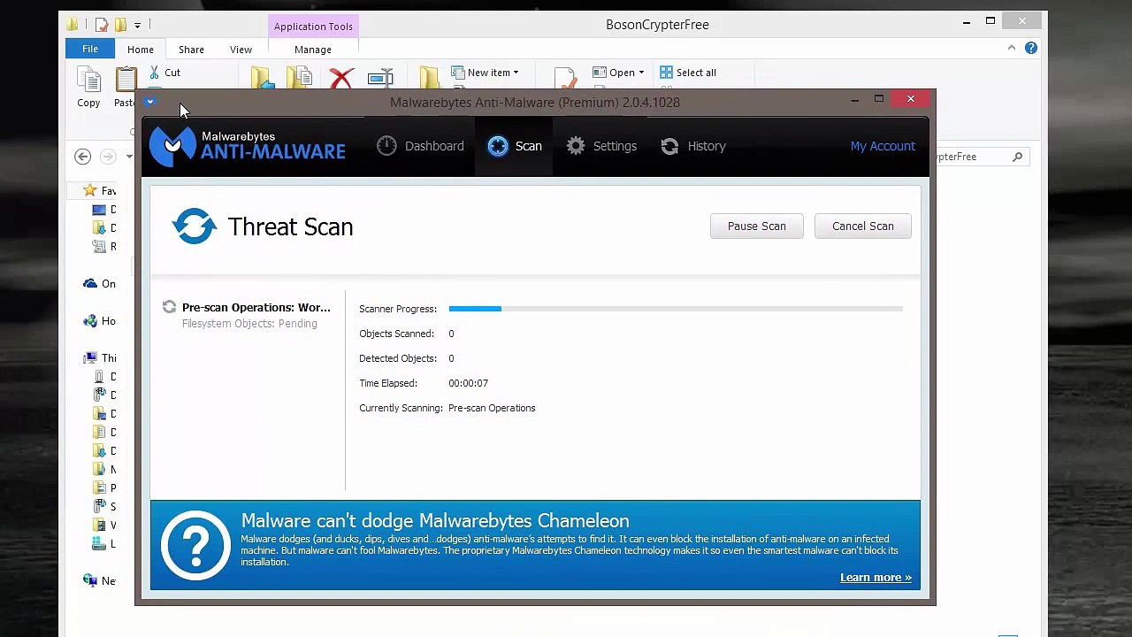The image size is (1132, 637).
Task: Click Select all in Explorer ribbon
Action: coord(688,73)
